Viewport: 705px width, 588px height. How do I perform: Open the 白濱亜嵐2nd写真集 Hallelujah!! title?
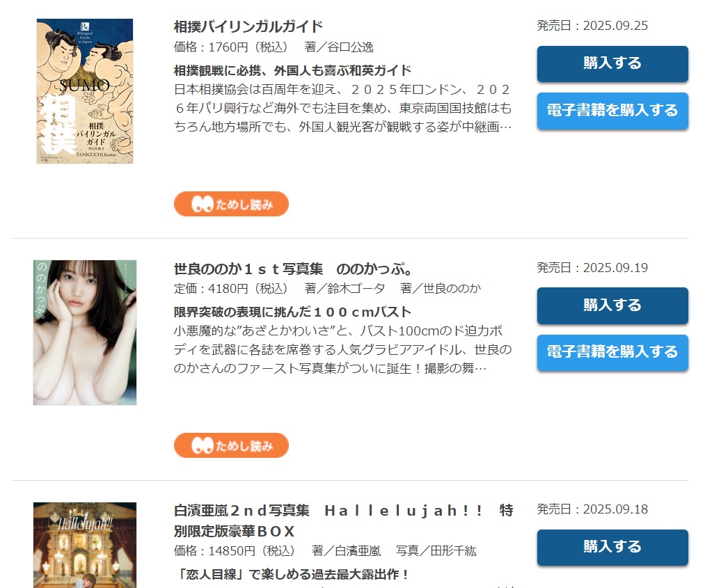pyautogui.click(x=344, y=521)
